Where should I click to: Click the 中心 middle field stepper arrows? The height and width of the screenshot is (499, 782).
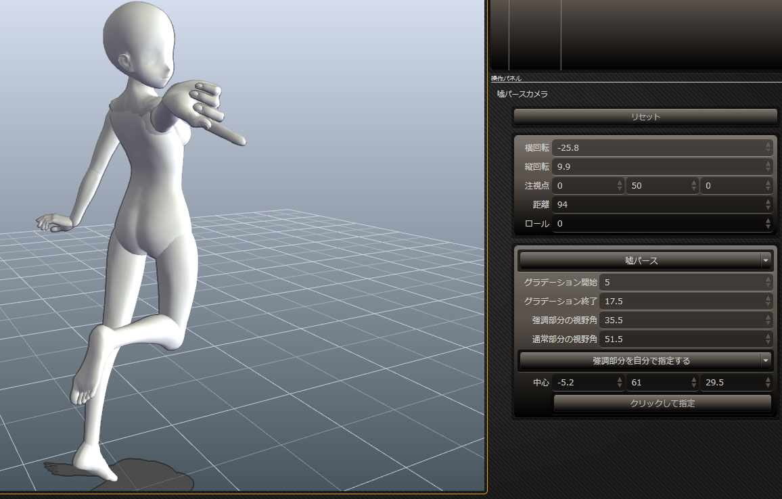(x=693, y=383)
